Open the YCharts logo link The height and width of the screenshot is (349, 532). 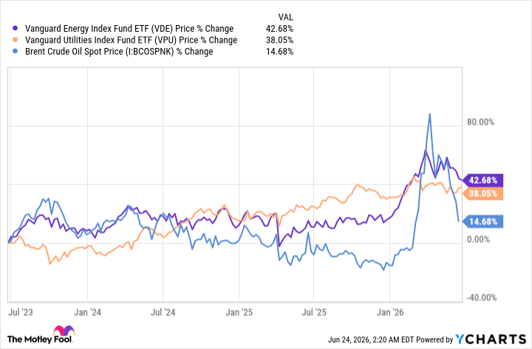pyautogui.click(x=491, y=339)
